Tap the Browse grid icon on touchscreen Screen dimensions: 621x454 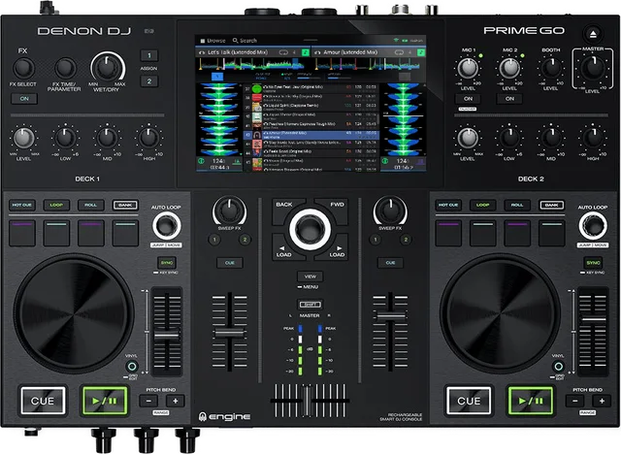pos(203,41)
